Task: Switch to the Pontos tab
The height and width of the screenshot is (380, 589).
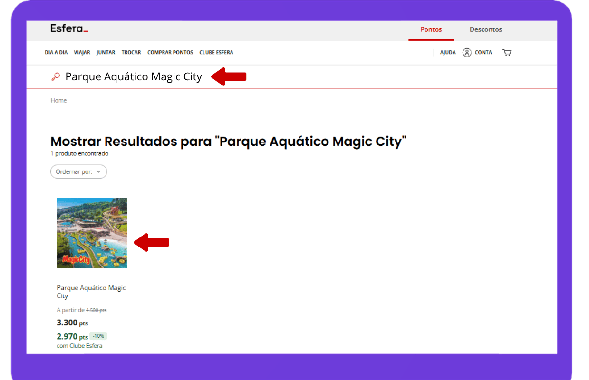Action: pos(431,29)
